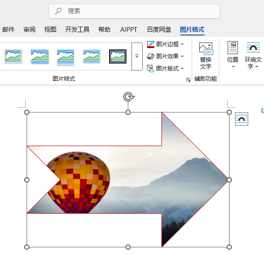Click the 图片版式 icon
Viewport: 264px width, 266px height.
click(150, 68)
